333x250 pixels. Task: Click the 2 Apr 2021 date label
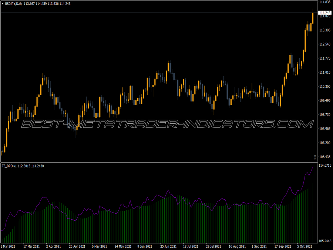click(53, 246)
